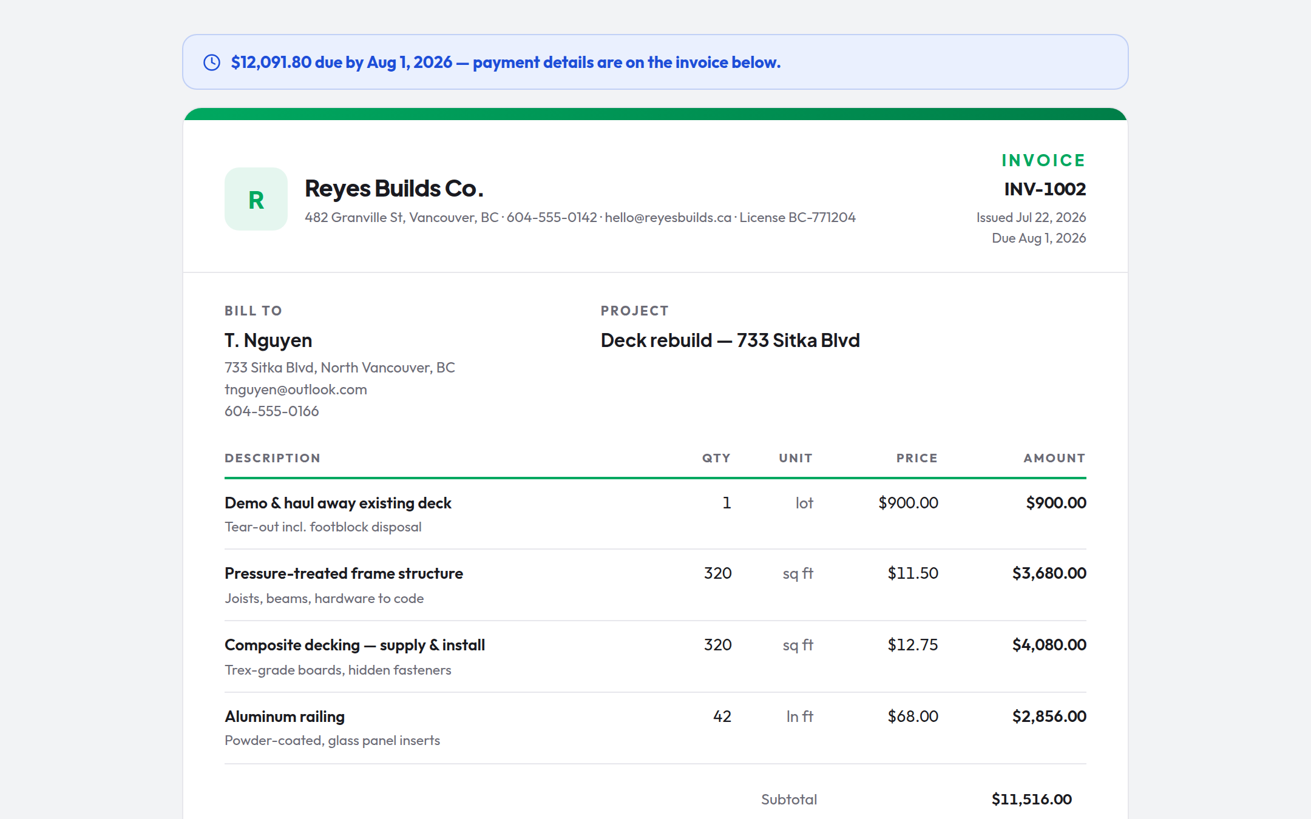Screen dimensions: 1311x819
Task: Click the Issued Jul 22, 2026 date
Action: [1031, 217]
